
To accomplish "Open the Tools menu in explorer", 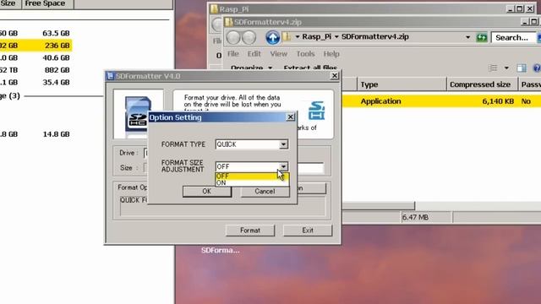I will [x=305, y=54].
